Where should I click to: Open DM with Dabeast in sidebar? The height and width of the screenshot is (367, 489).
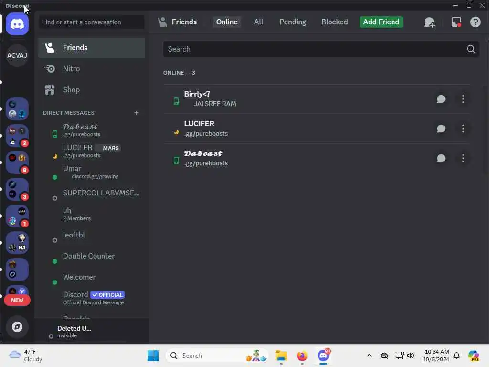pos(92,130)
